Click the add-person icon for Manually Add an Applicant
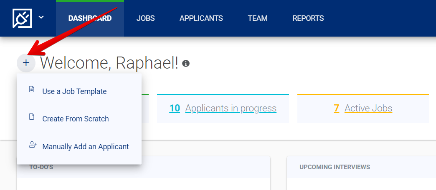Screen dimensions: 436x190 [33, 145]
